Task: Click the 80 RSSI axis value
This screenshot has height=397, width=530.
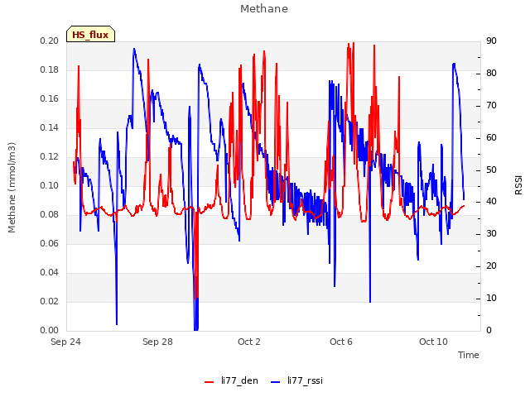Action: (x=491, y=74)
